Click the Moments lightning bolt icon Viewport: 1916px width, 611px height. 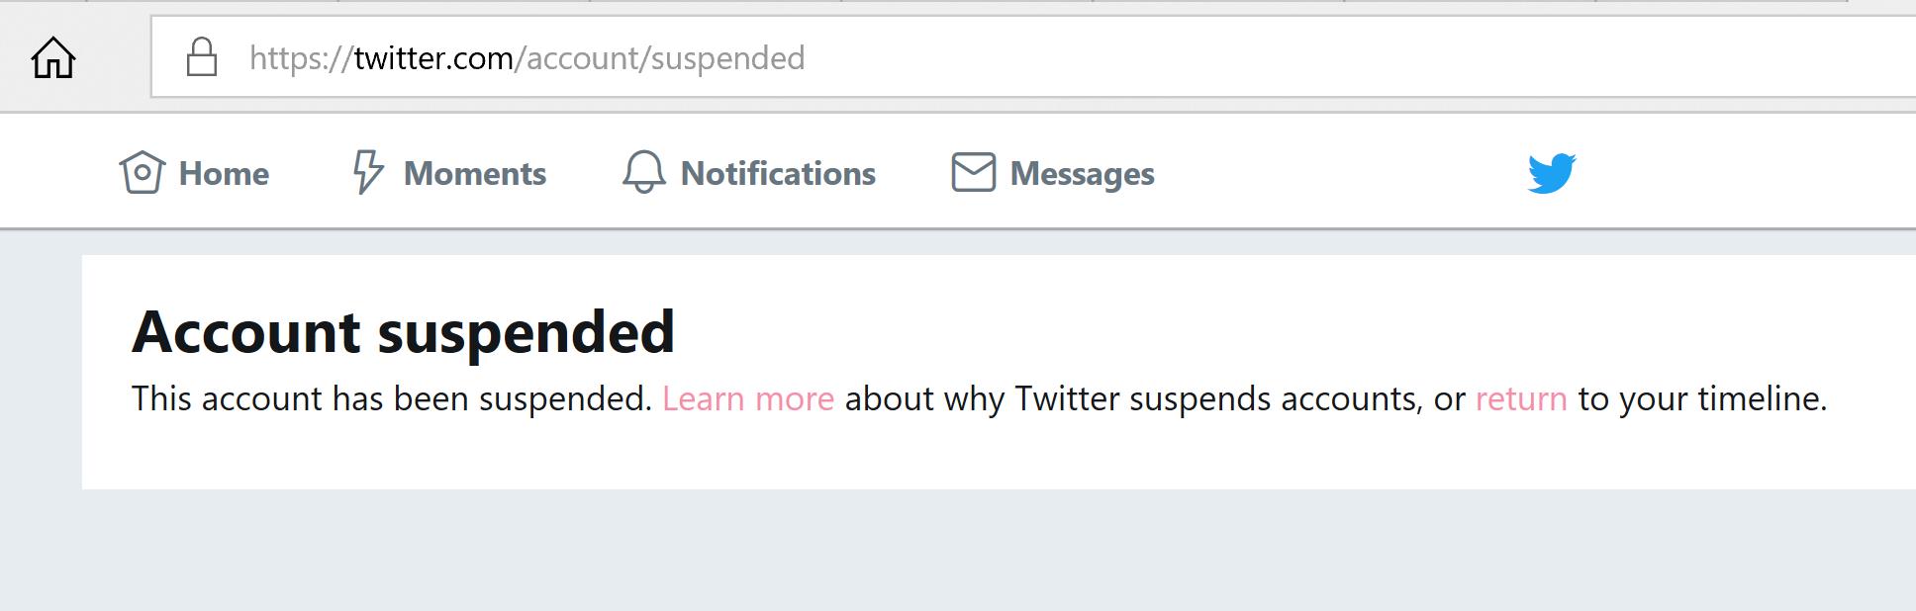[x=367, y=173]
